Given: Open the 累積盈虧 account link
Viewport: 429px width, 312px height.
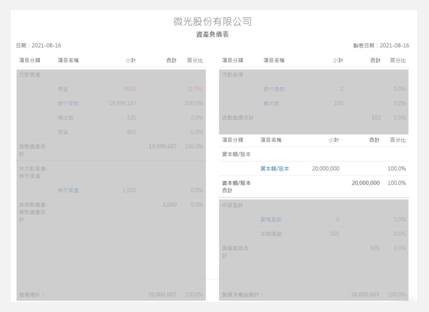Looking at the screenshot, I should pos(271,220).
